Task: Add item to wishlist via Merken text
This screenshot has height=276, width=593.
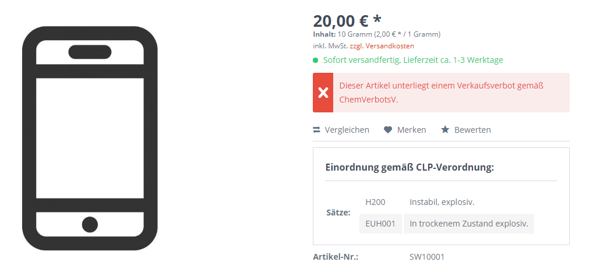Action: coord(411,130)
